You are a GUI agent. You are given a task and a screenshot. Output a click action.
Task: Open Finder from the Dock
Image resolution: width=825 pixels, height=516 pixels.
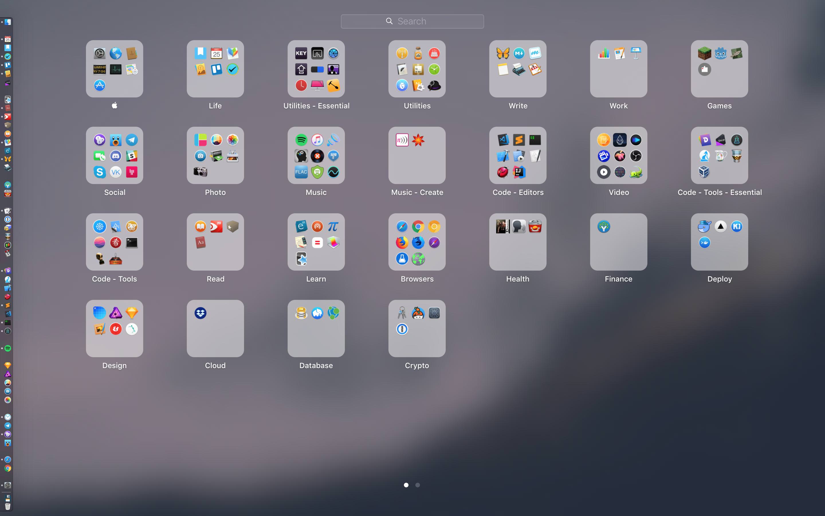7,22
